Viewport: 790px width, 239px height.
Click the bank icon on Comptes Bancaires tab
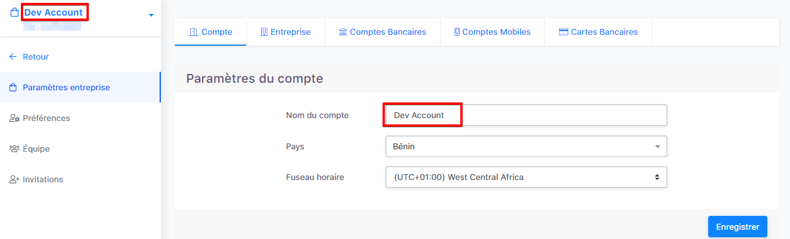343,32
